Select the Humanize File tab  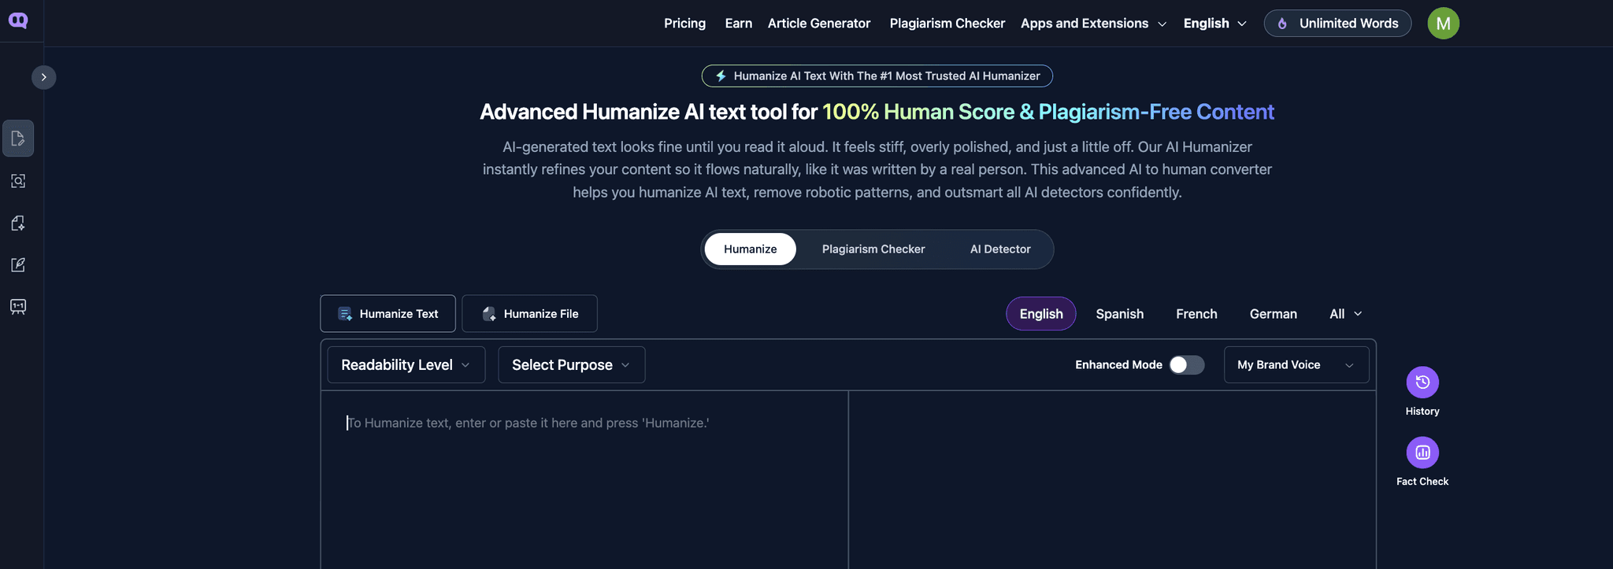[529, 313]
